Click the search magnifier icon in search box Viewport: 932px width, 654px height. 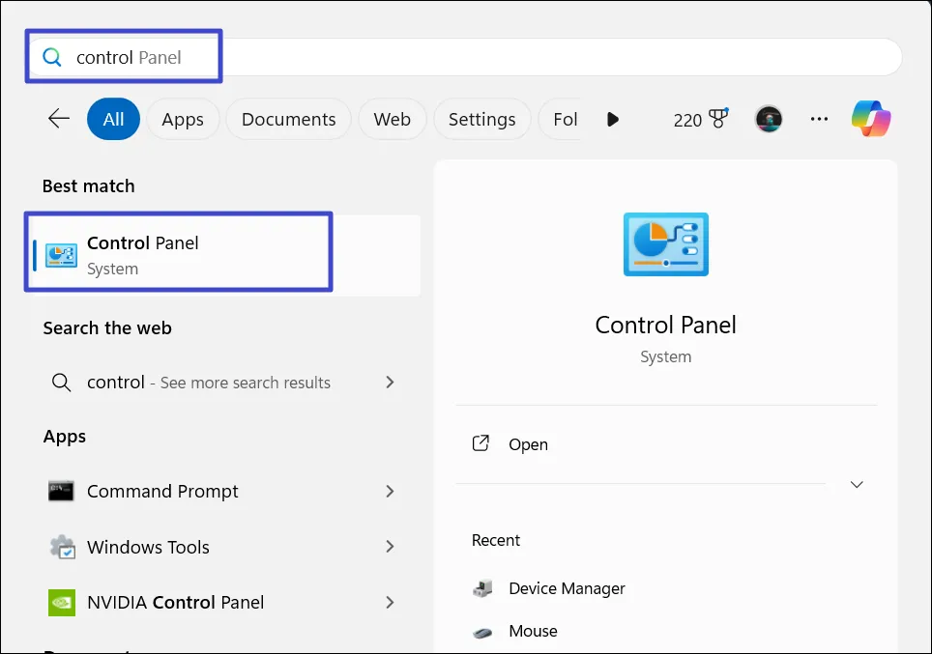tap(52, 58)
